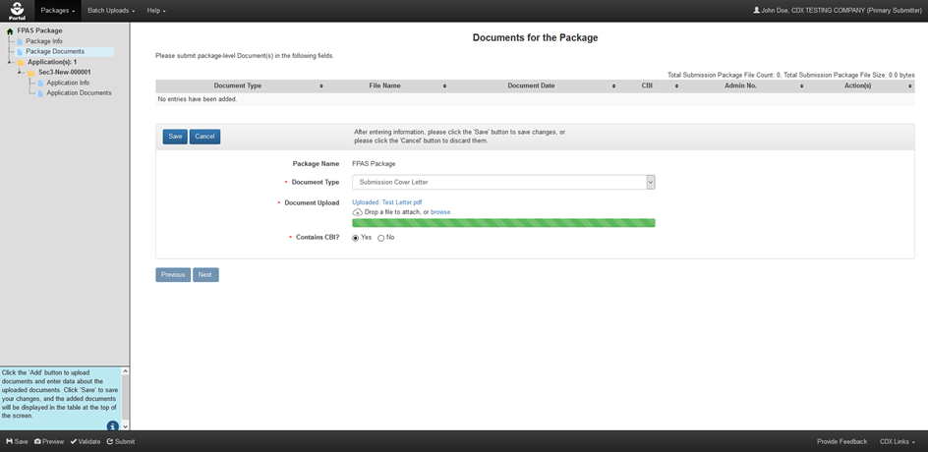Open the CDX Links dropdown
The height and width of the screenshot is (452, 928).
pyautogui.click(x=899, y=442)
